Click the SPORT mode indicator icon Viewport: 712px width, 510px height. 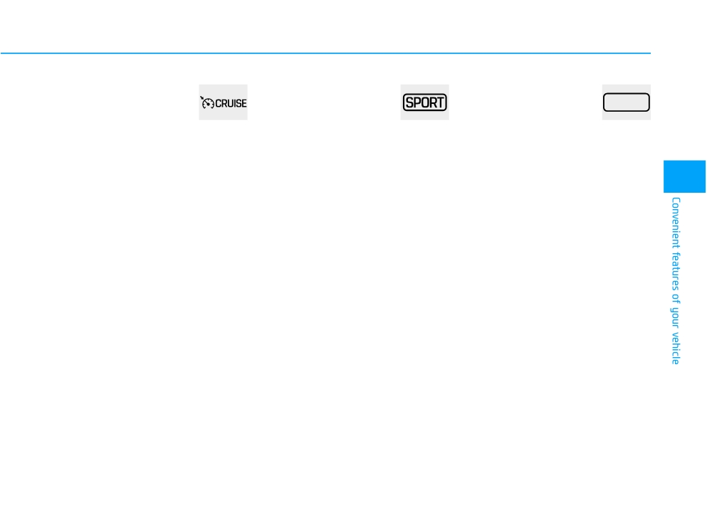pyautogui.click(x=424, y=102)
